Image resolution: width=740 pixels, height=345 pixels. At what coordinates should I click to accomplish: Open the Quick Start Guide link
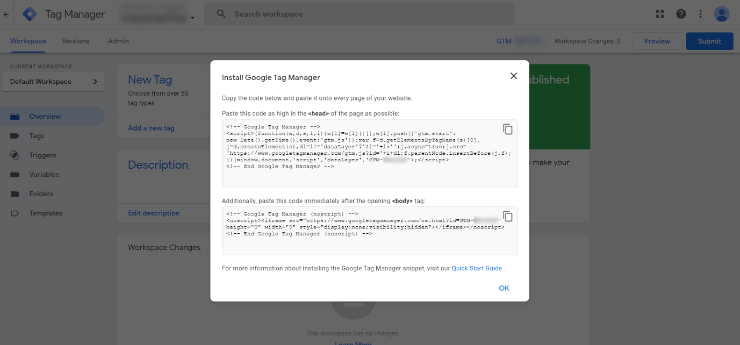477,268
